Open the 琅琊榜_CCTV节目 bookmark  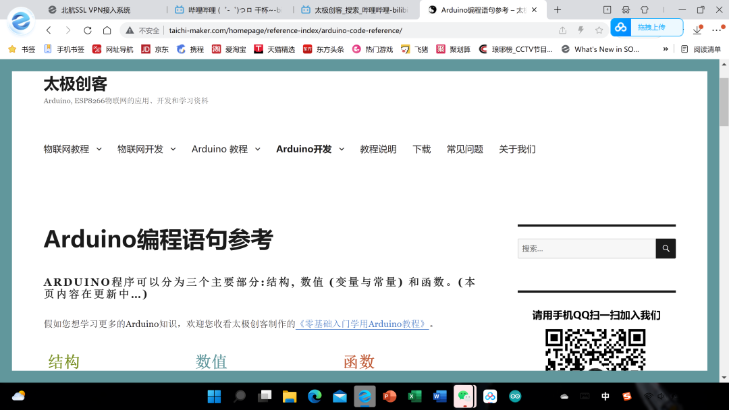coord(516,49)
